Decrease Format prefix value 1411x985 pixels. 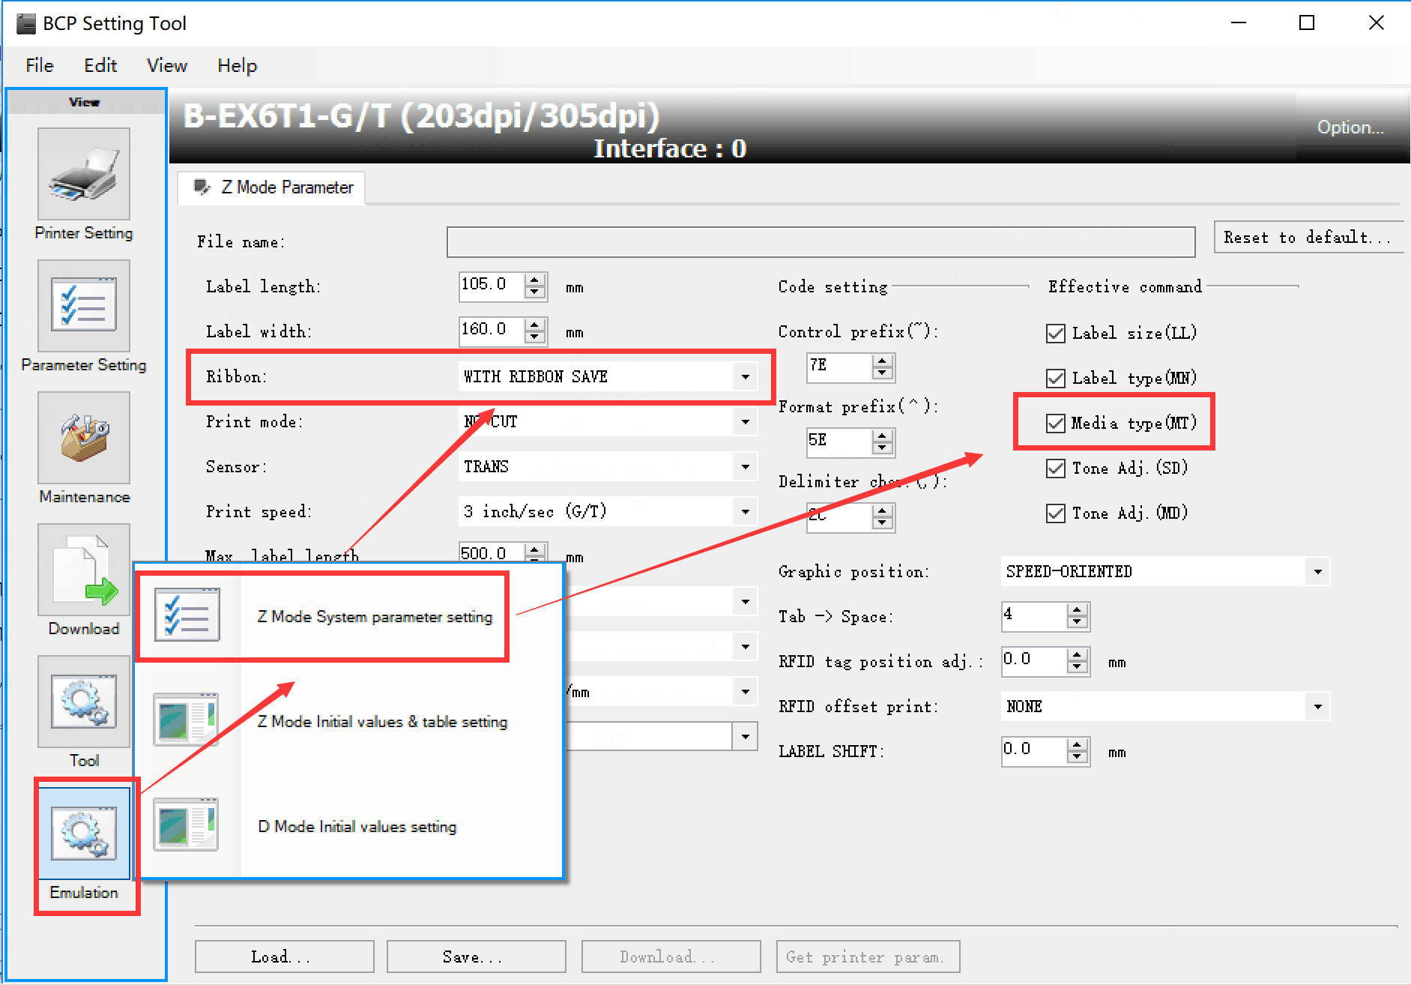pos(883,448)
